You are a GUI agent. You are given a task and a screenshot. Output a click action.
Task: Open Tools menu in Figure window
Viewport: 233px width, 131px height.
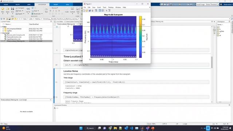click(x=104, y=7)
